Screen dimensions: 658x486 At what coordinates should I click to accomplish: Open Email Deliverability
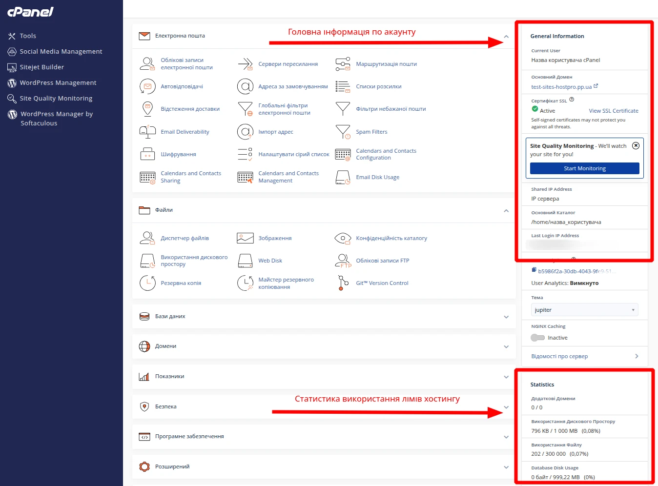[147, 132]
